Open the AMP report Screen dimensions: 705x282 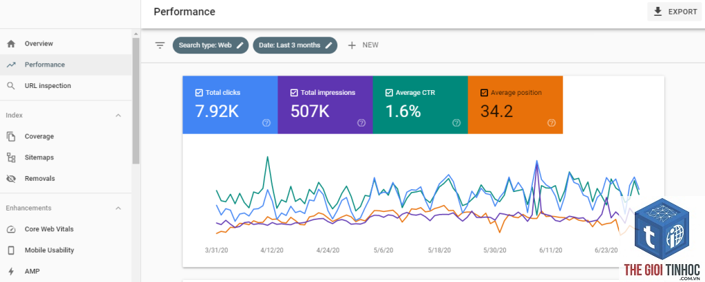pos(66,271)
